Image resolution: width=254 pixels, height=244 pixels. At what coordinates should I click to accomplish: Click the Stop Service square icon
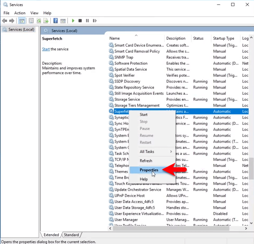[80, 21]
